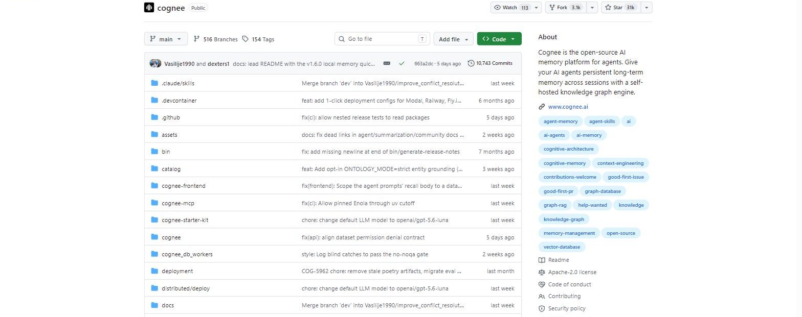Click the cognee repository logo icon
802x317 pixels.
pyautogui.click(x=149, y=8)
